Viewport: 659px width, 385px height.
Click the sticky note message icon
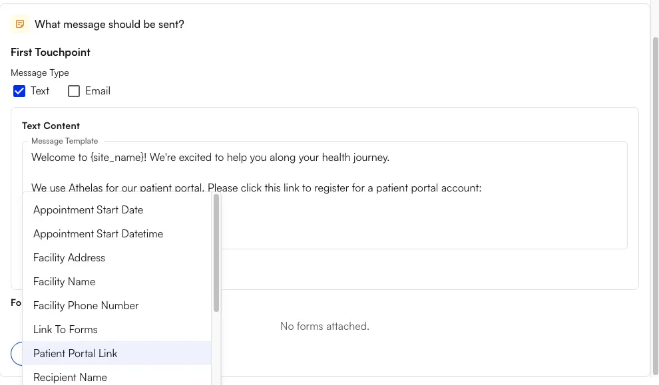point(19,24)
